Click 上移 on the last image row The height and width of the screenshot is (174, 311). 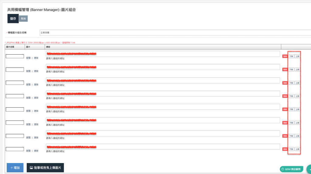pos(297,149)
